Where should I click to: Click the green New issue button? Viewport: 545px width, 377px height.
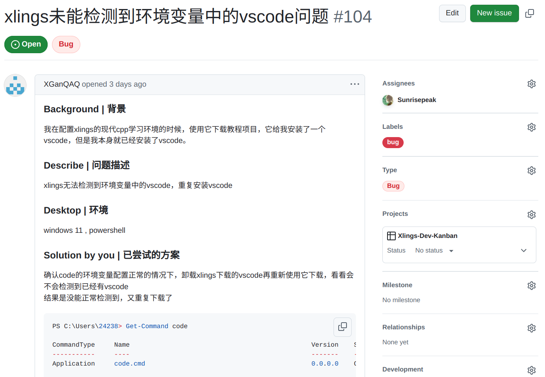click(x=495, y=13)
